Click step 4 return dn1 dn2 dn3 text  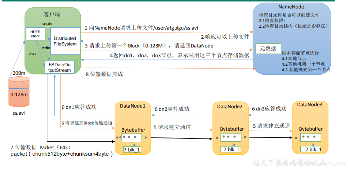[179, 56]
